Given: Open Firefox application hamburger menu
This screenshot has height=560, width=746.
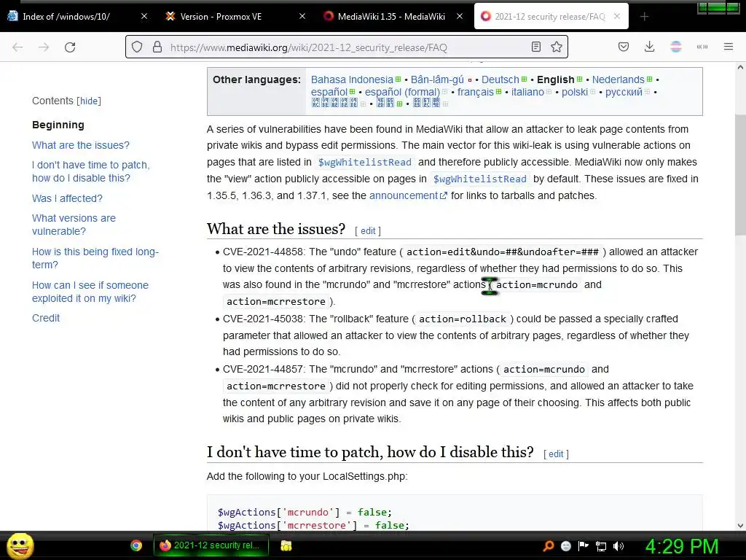Looking at the screenshot, I should tap(729, 47).
